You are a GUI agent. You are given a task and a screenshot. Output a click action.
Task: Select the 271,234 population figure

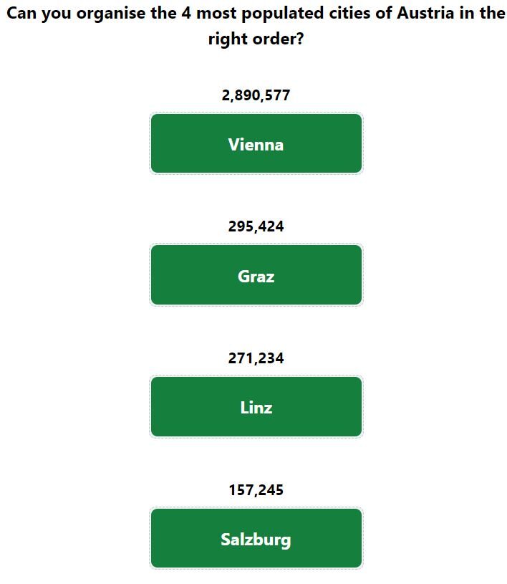pos(256,358)
